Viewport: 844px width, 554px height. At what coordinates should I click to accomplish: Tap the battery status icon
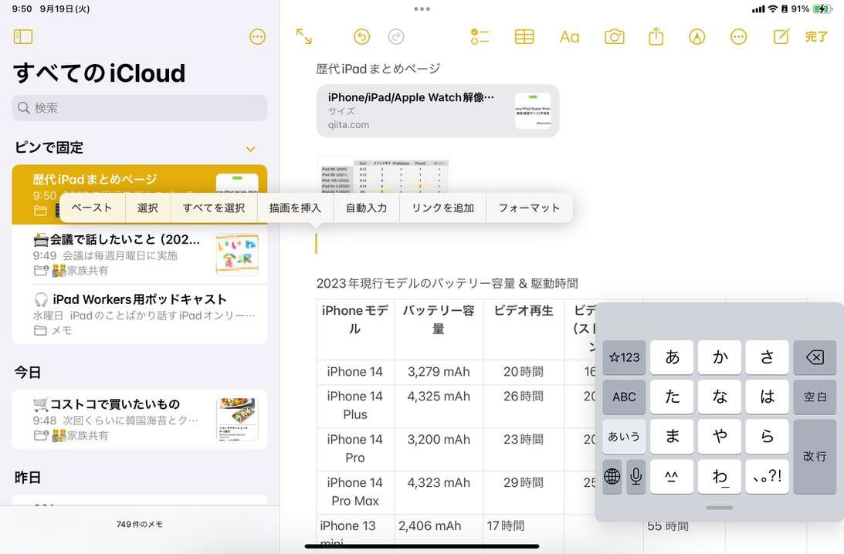tap(822, 8)
